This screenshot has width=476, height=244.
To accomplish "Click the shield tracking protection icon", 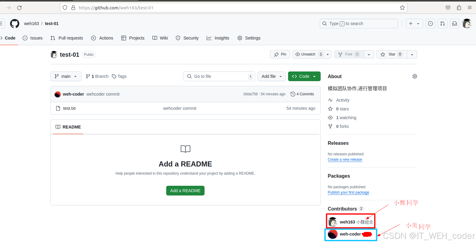I will click(65, 8).
